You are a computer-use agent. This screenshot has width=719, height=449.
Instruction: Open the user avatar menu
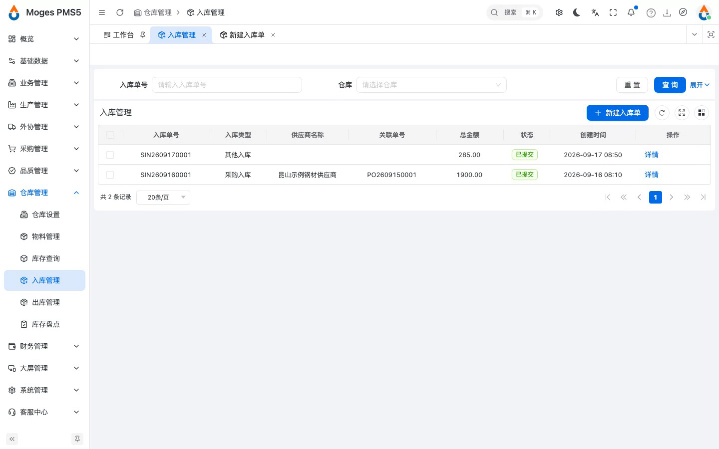coord(705,12)
